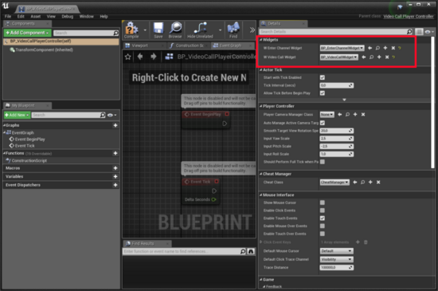The width and height of the screenshot is (438, 291).
Task: Browse to the W Enter Channel Widget asset
Action: (x=377, y=48)
